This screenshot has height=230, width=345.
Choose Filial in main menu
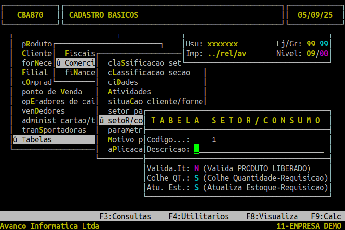(x=35, y=72)
